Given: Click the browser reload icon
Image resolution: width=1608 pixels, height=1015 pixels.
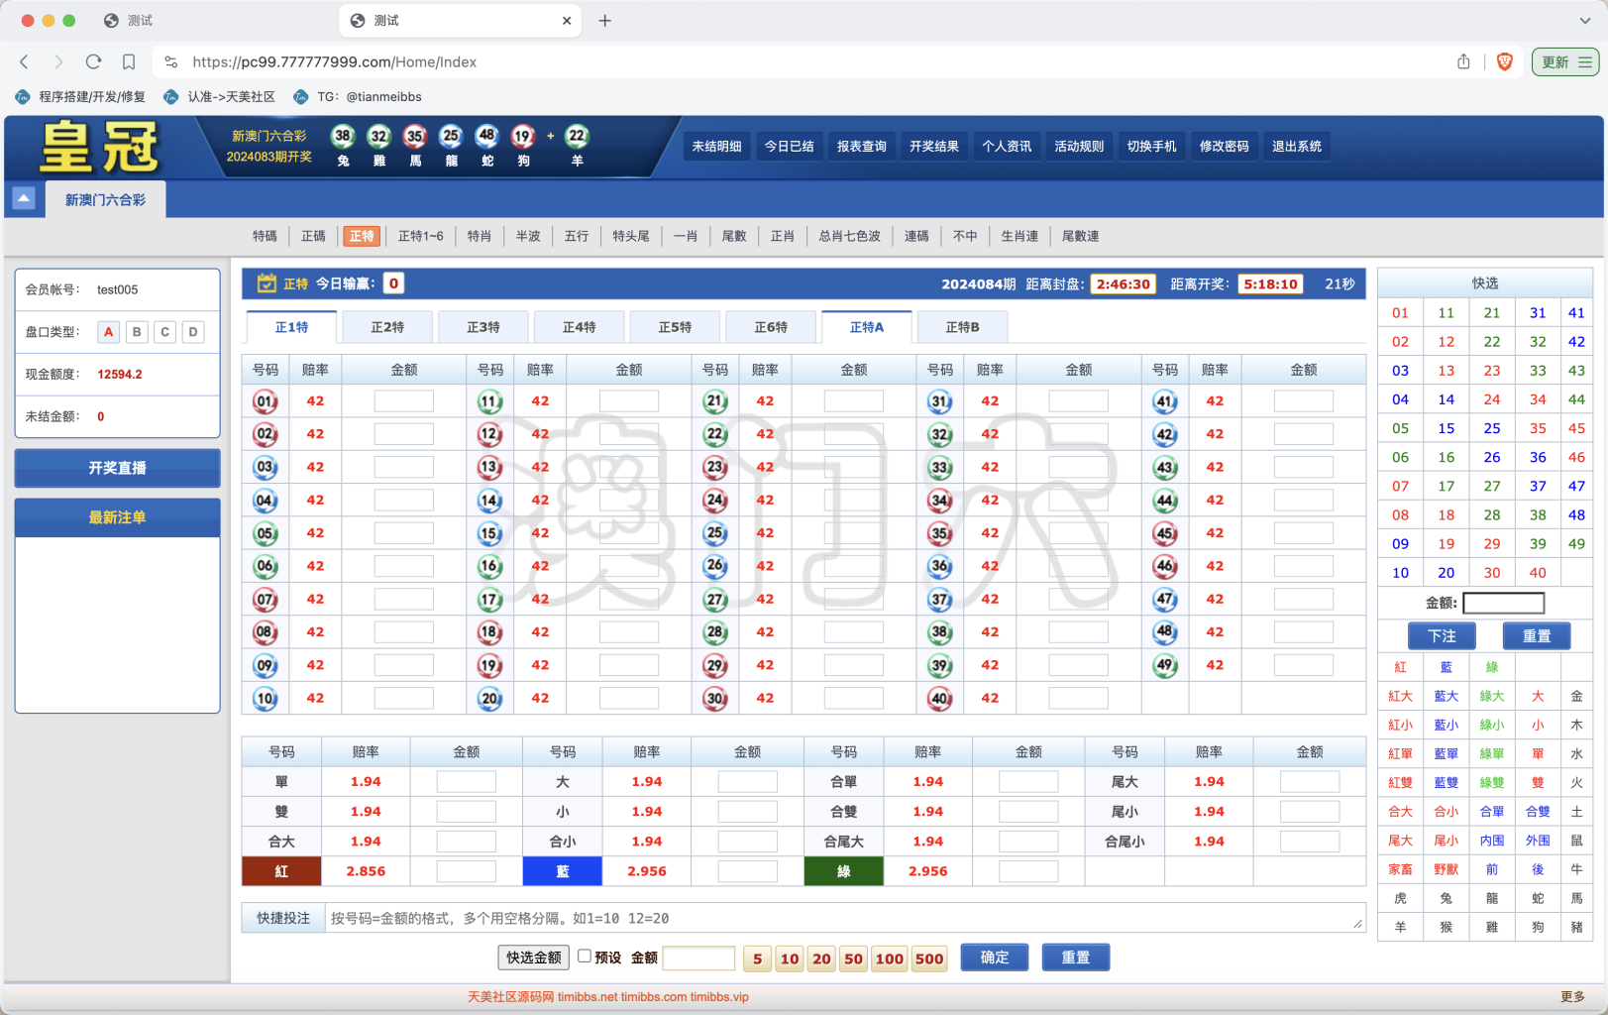Looking at the screenshot, I should tap(93, 61).
